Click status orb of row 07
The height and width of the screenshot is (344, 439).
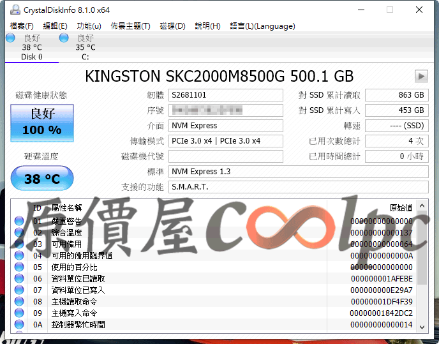19,290
